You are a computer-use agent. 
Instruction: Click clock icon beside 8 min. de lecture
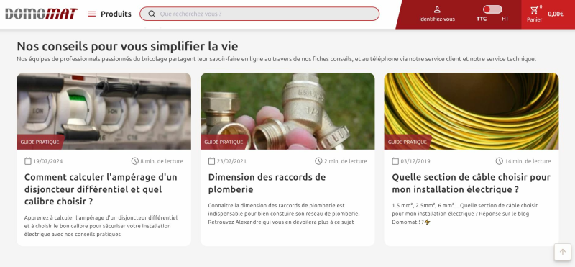click(135, 161)
